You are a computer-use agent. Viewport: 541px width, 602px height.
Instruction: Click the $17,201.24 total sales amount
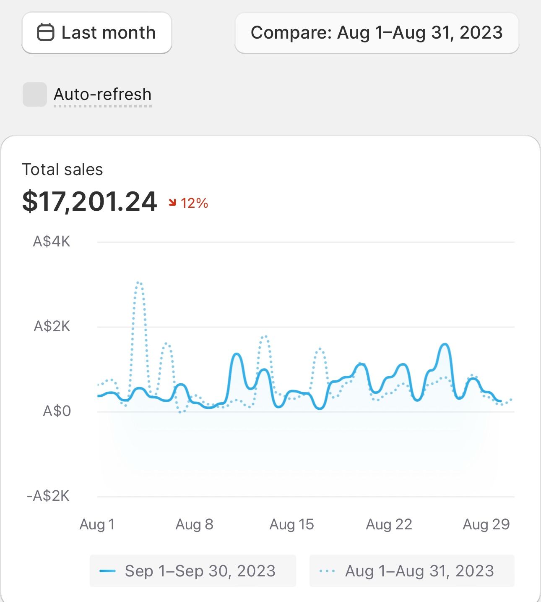[x=89, y=202]
